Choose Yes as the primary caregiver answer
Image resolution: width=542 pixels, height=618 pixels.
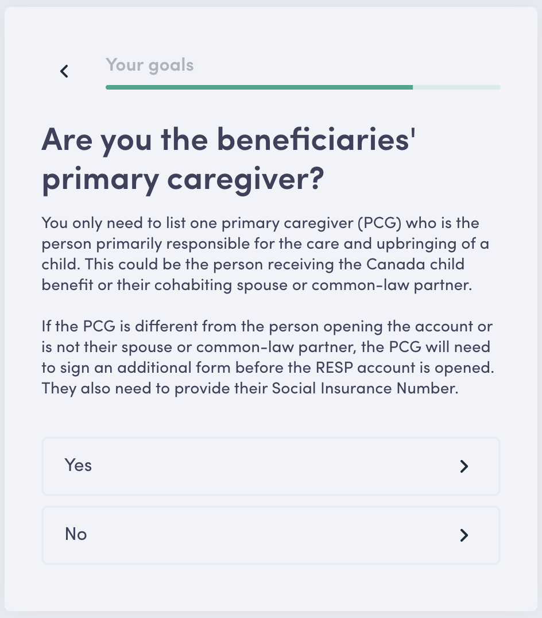270,466
